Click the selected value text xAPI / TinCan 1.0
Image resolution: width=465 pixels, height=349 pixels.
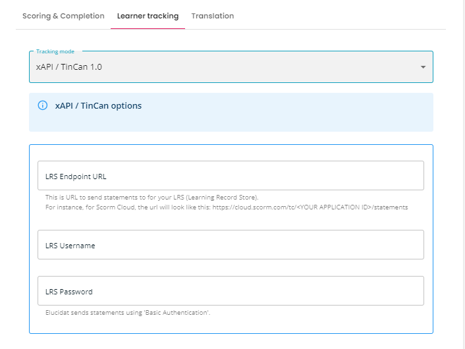[x=68, y=67]
